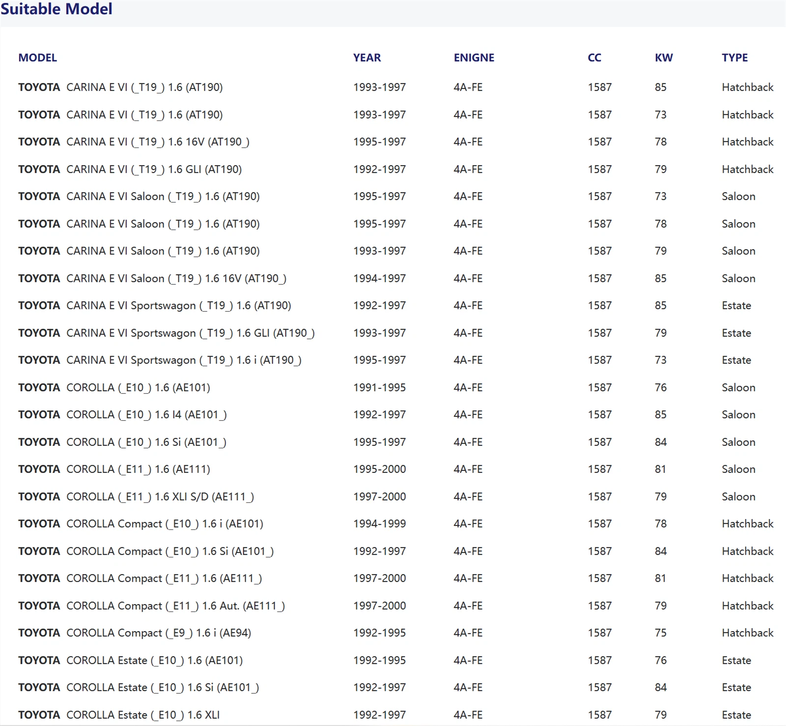786x726 pixels.
Task: Click KW value 76 in COROLLA E10 AE101 saloon row
Action: (x=661, y=387)
